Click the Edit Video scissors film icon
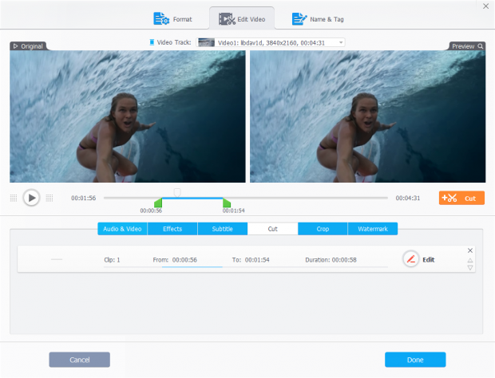This screenshot has height=378, width=495. tap(227, 19)
